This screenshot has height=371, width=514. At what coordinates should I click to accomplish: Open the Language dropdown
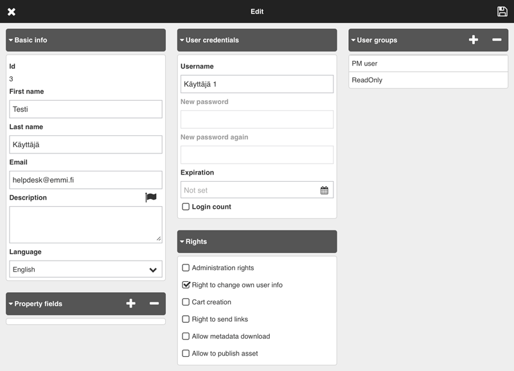point(85,270)
